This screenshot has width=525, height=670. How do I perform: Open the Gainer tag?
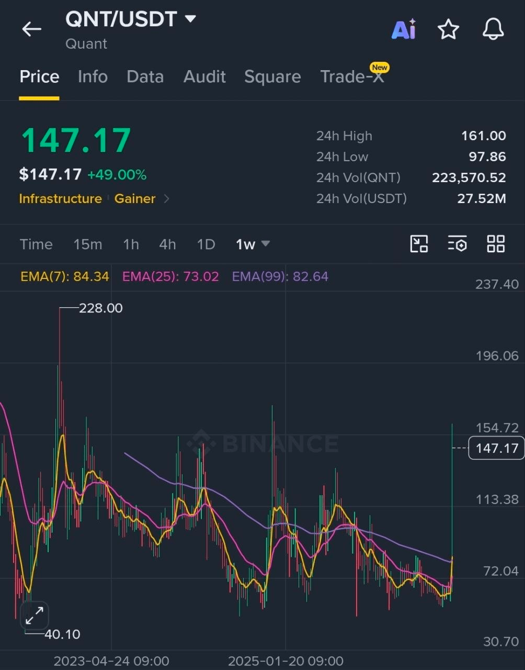click(x=135, y=199)
